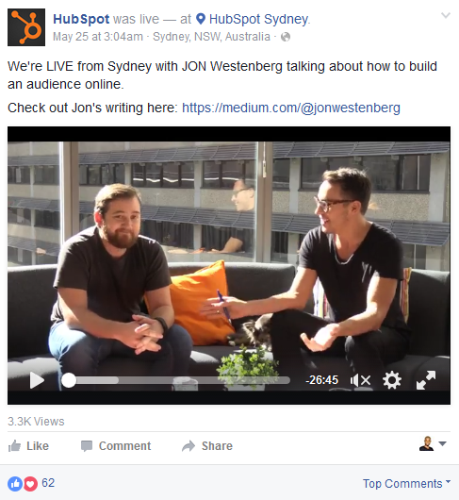Open the profile picture identity dropdown
This screenshot has width=459, height=500.
[x=433, y=443]
